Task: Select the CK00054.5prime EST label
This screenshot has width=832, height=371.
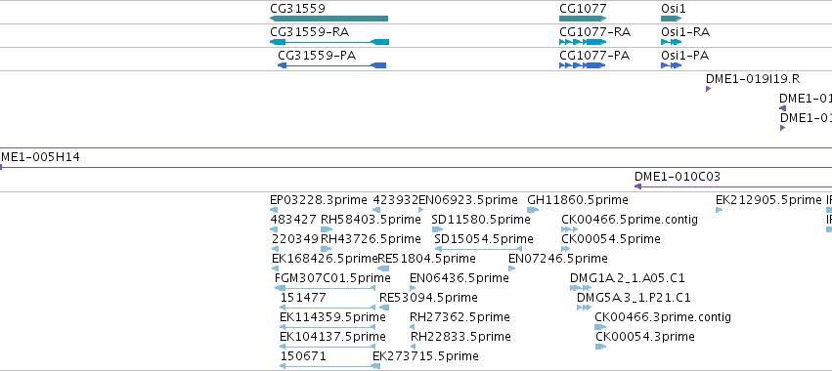Action: click(611, 239)
